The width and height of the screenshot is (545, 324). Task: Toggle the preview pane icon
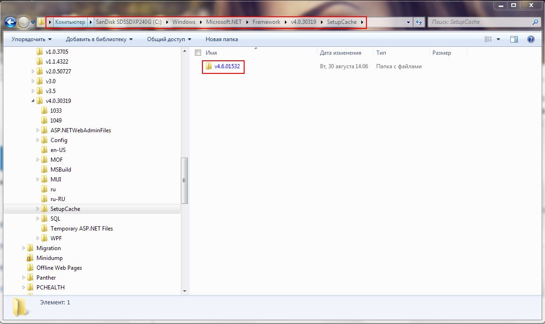[514, 39]
